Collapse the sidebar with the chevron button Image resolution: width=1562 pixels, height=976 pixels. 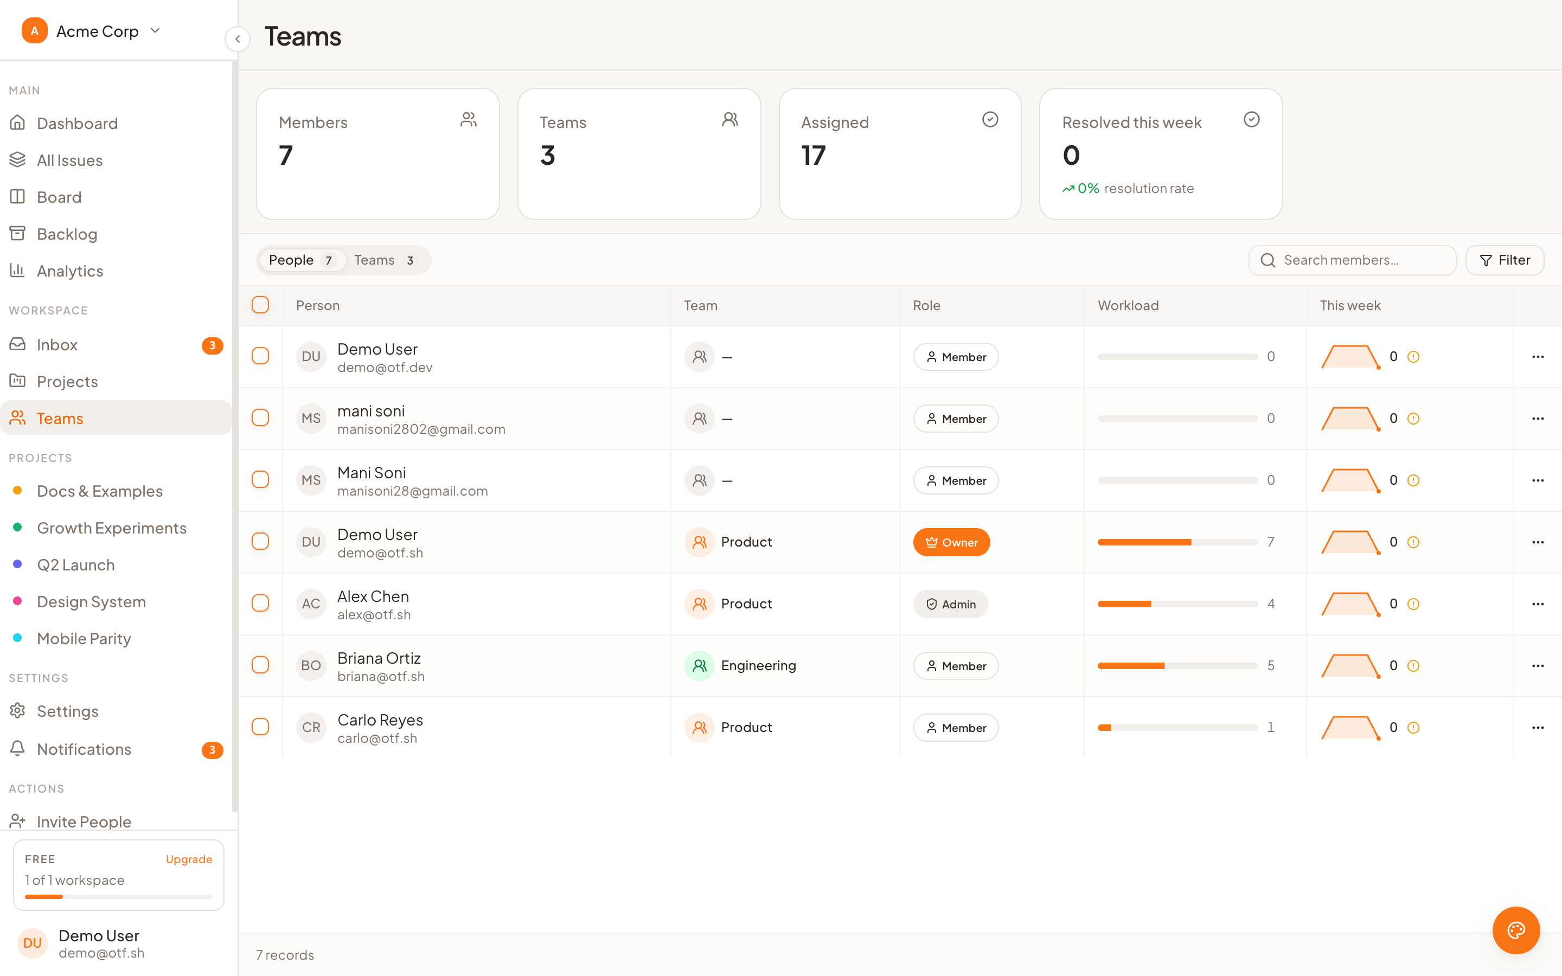(238, 38)
